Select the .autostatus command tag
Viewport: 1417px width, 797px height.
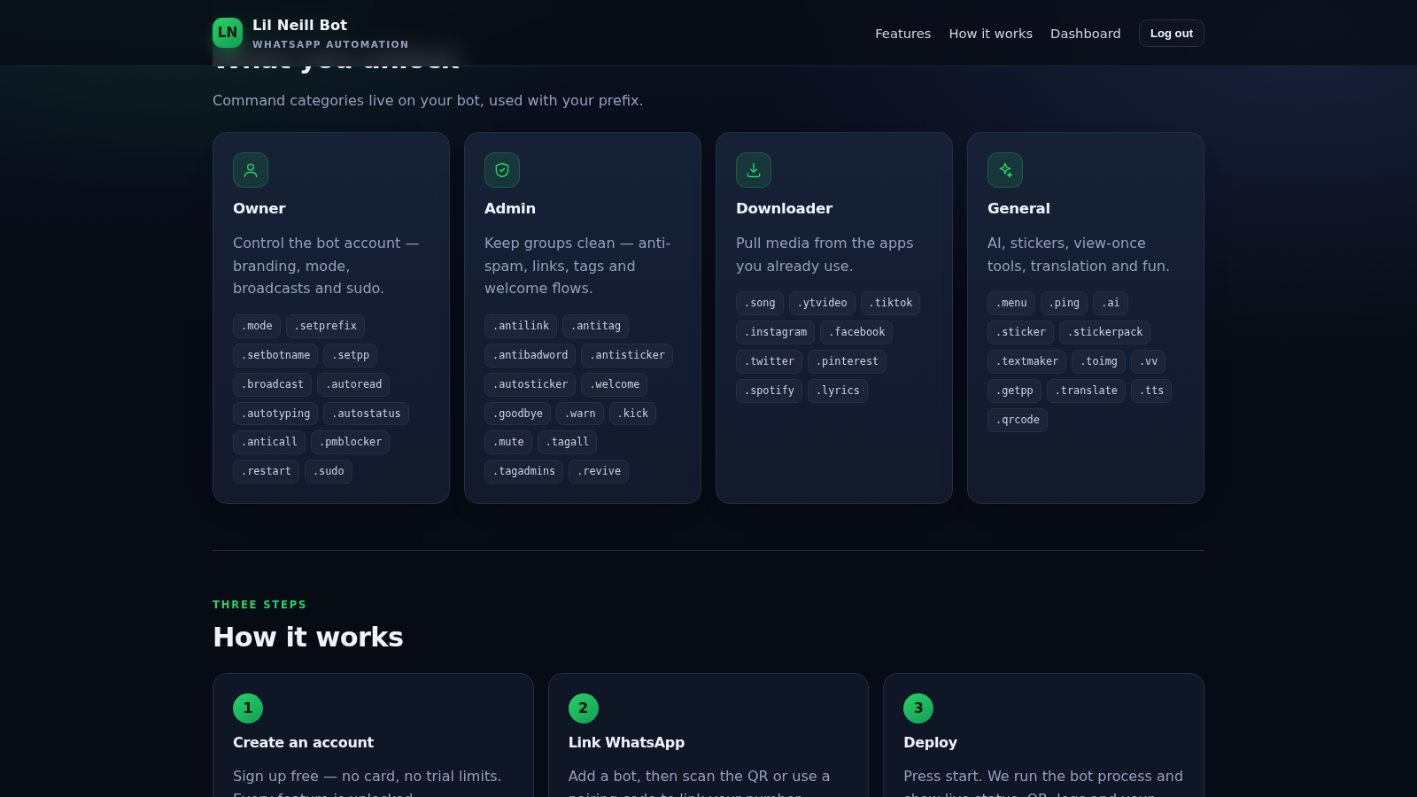click(366, 414)
